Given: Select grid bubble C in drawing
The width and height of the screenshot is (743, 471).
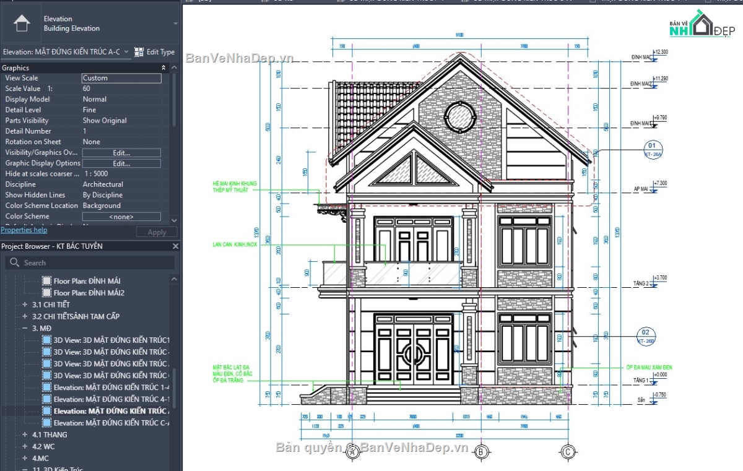Looking at the screenshot, I should point(568,452).
